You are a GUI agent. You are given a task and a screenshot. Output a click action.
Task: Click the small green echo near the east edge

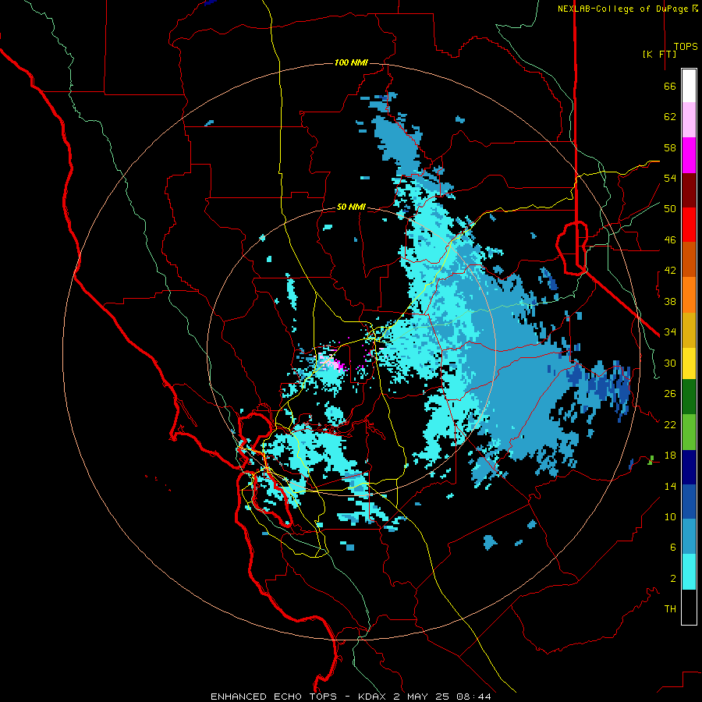(651, 459)
